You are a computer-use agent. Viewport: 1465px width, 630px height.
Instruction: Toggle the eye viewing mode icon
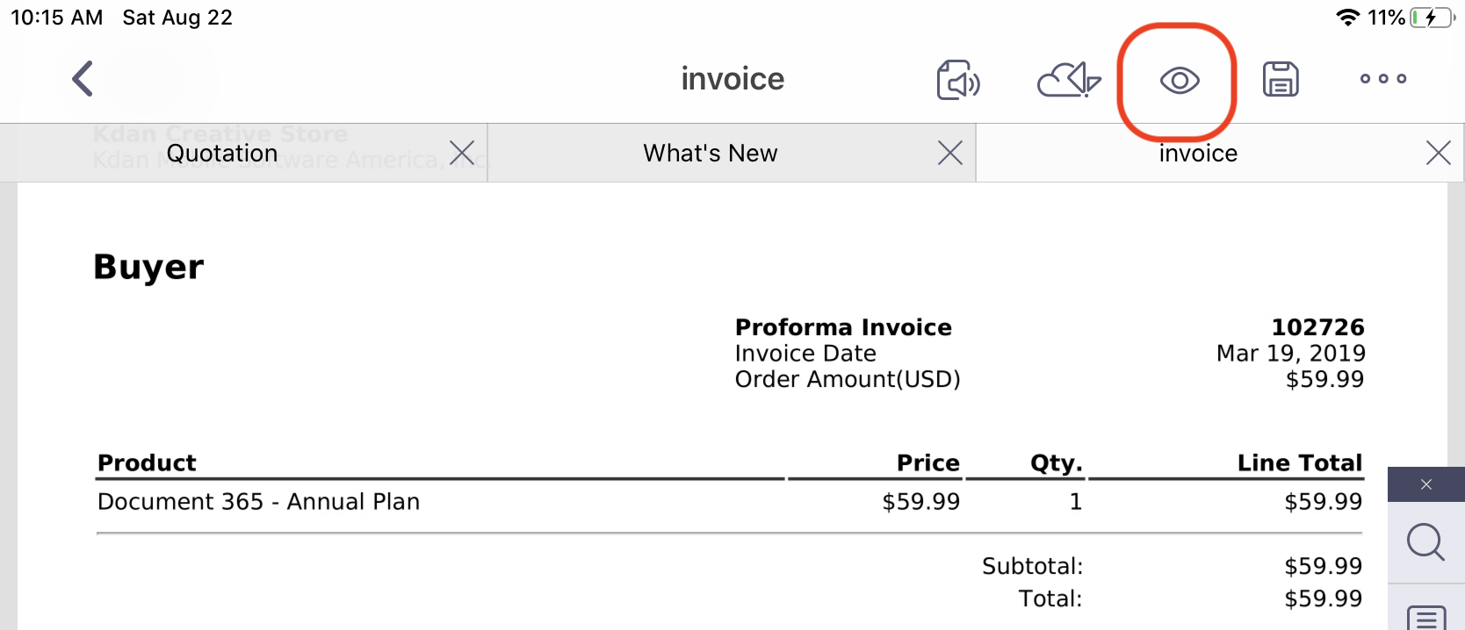tap(1179, 81)
